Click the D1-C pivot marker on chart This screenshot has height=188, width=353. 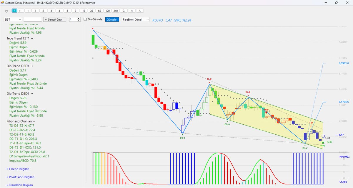click(305, 148)
